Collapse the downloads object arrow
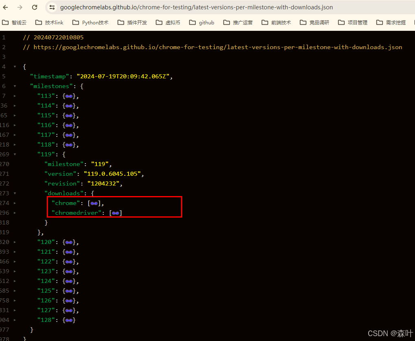Screen dimensions: 415x341 click(x=15, y=193)
